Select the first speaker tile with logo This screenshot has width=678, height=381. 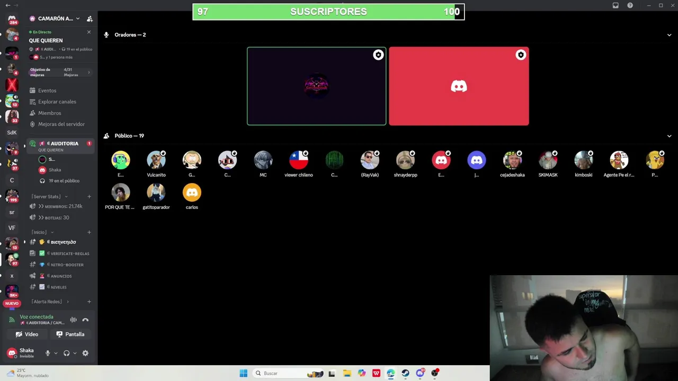[x=316, y=86]
